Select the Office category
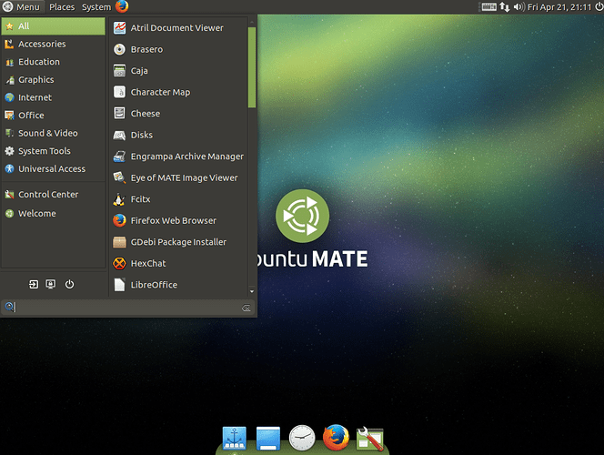 pos(53,116)
